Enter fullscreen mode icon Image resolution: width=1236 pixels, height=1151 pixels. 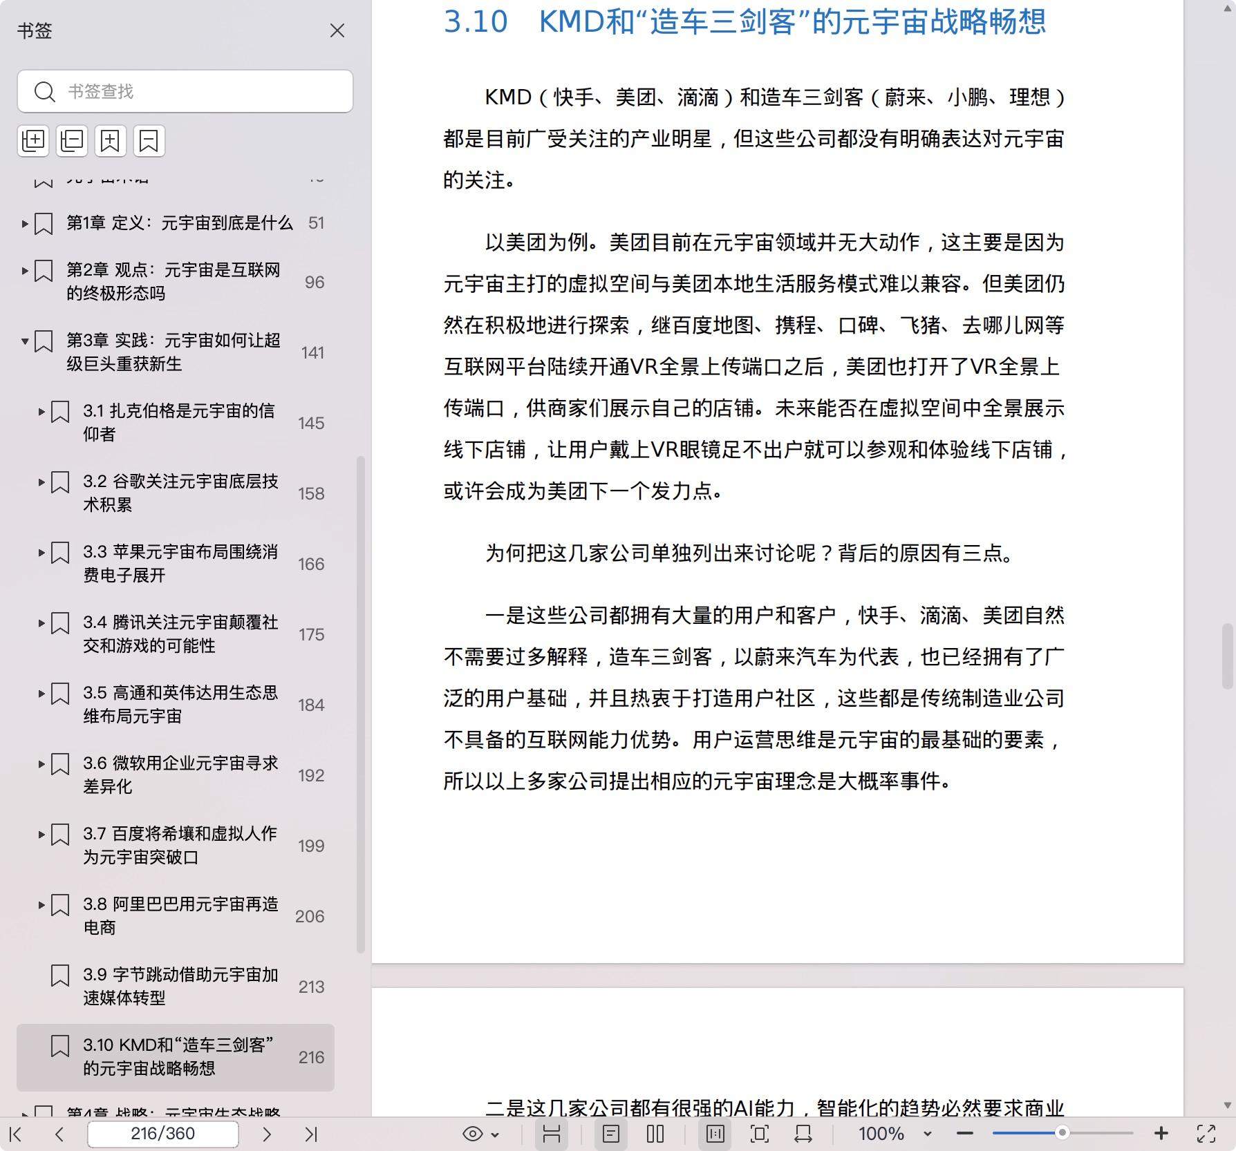point(1206,1134)
